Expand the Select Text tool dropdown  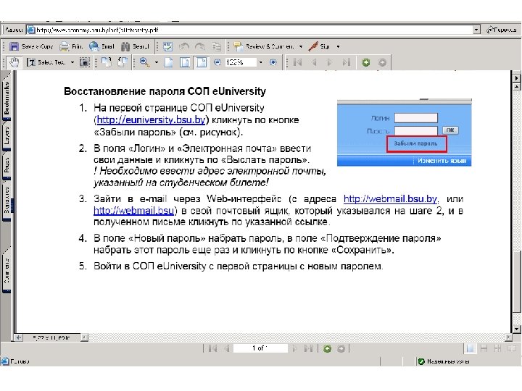pyautogui.click(x=72, y=62)
